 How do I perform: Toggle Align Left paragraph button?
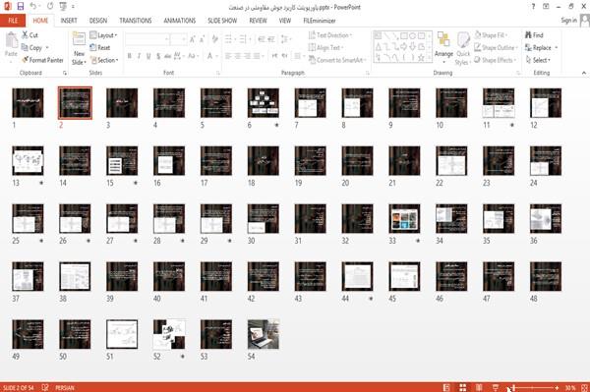228,56
